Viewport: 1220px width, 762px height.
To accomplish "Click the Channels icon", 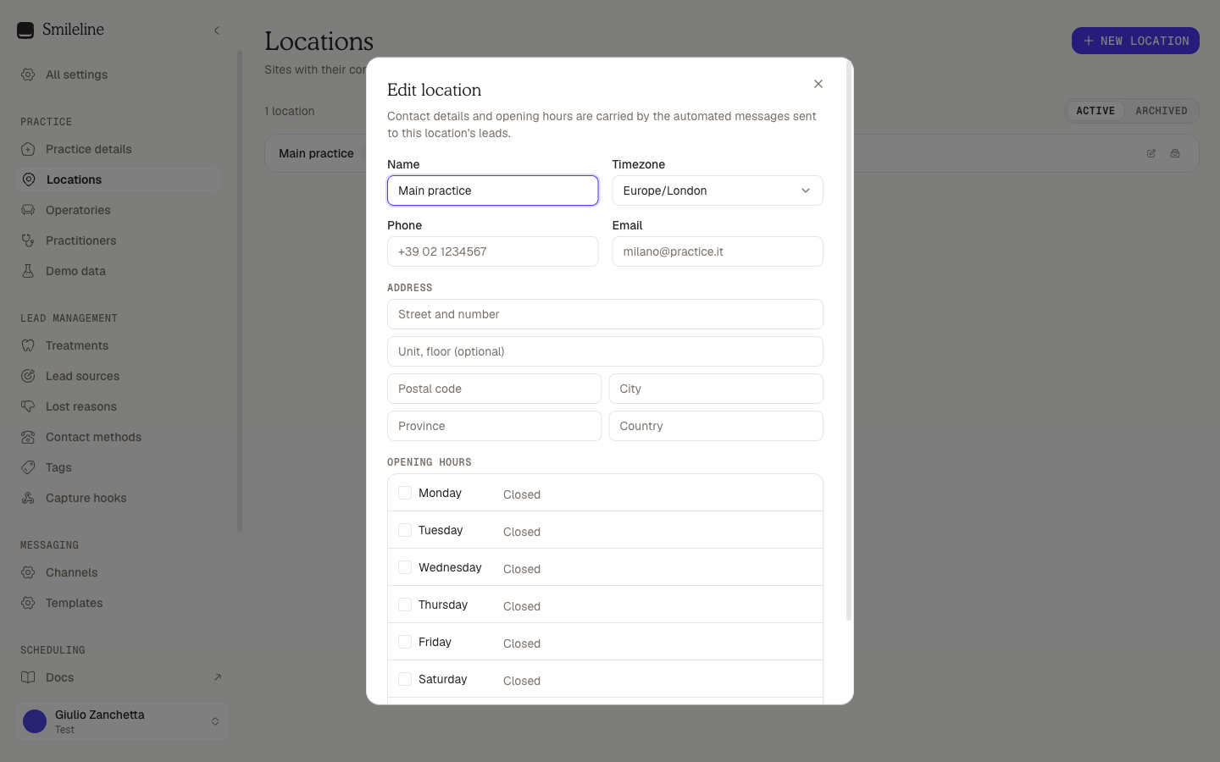I will click(28, 572).
